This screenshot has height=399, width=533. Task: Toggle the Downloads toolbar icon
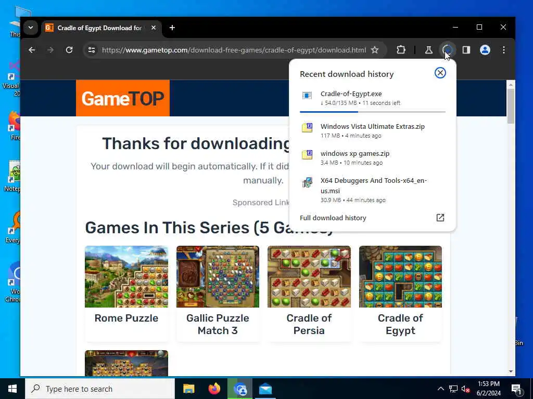click(x=447, y=50)
